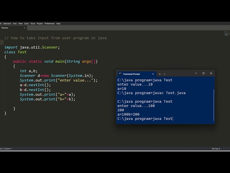Viewport: 230px width, 173px height.
Task: Click the 'class Test' line
Action: [15, 52]
